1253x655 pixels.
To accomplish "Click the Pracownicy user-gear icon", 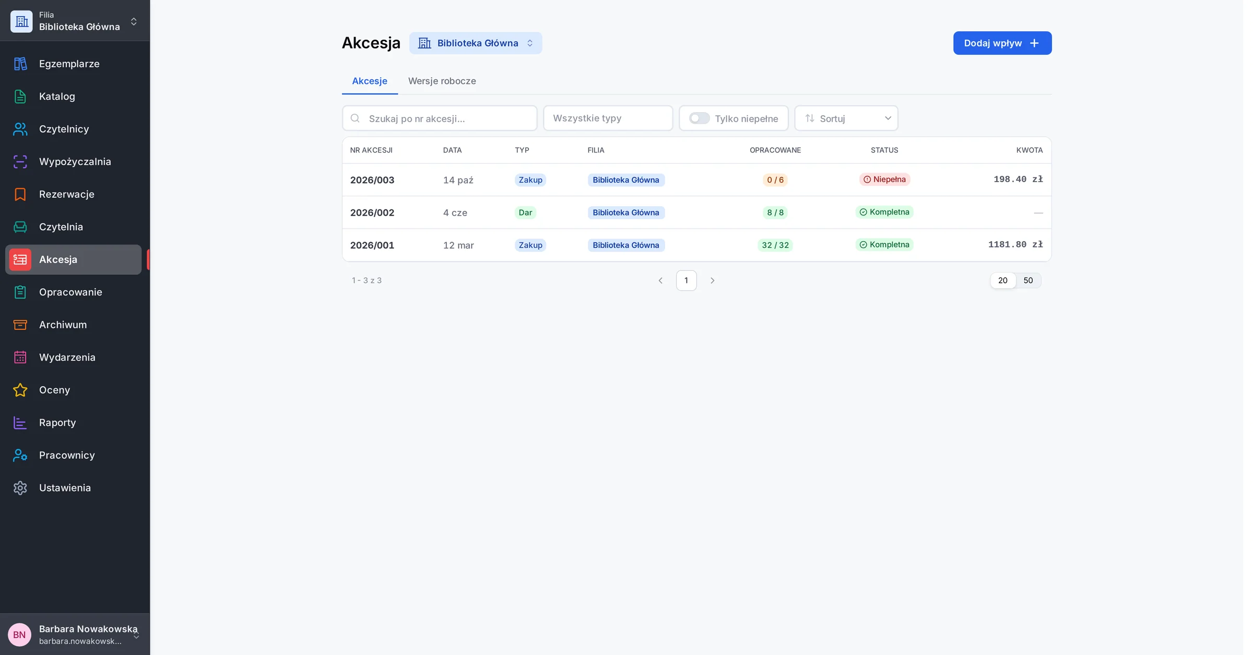I will (x=20, y=455).
